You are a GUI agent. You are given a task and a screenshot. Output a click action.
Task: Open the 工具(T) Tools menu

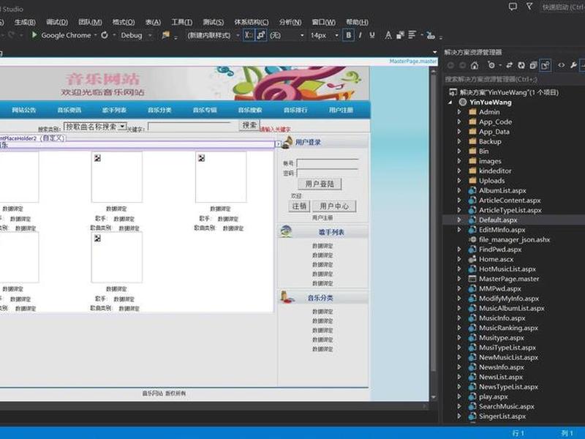(181, 22)
